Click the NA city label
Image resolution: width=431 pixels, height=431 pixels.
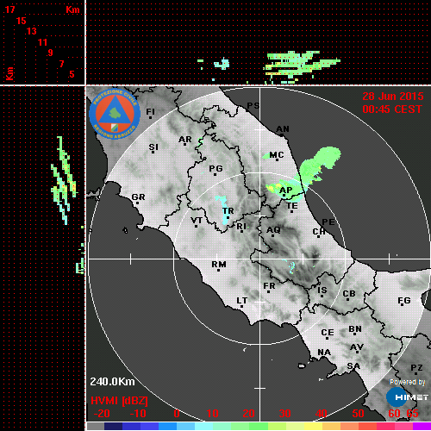click(324, 353)
